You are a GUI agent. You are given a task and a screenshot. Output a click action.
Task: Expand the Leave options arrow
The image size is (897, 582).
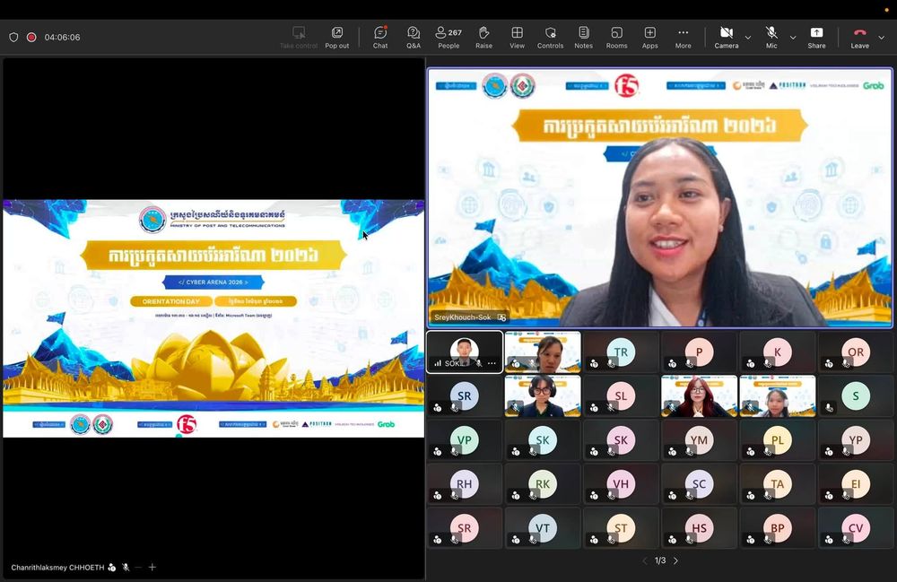coord(882,38)
